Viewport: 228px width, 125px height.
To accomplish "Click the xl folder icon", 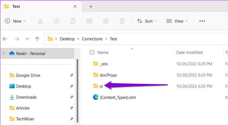I will point(96,86).
